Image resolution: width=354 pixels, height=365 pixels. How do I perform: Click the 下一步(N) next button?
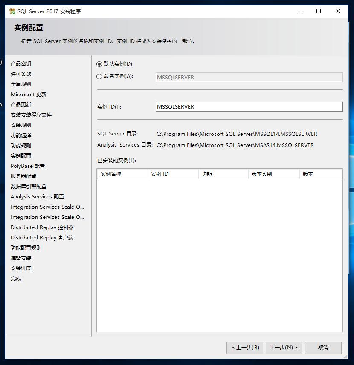pos(284,348)
